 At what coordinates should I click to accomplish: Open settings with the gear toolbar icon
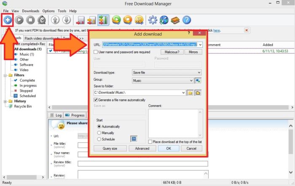pos(153,20)
